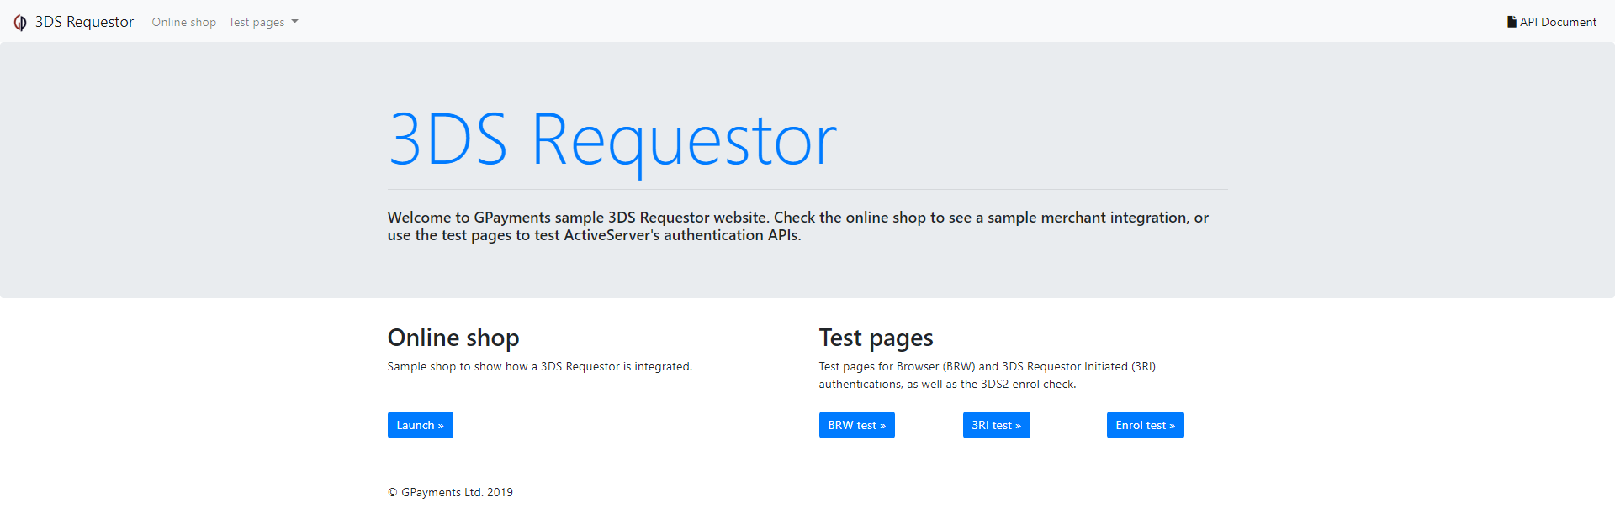Click the GPayments Ltd. 2019 copyright footer
Viewport: 1615px width, 519px height.
[x=450, y=492]
